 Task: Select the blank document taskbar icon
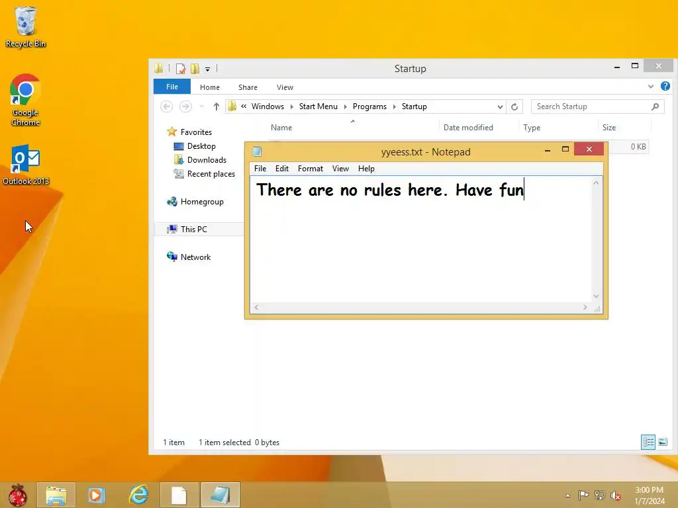point(179,495)
